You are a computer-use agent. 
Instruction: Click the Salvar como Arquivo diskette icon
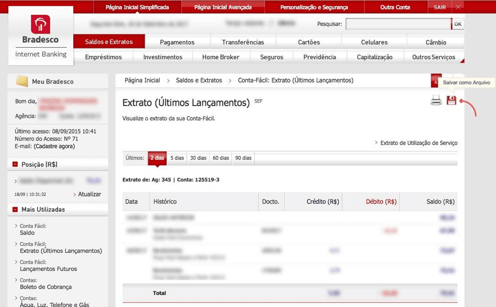tap(451, 101)
